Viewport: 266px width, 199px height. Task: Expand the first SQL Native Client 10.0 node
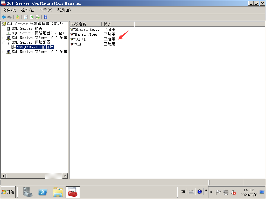pyautogui.click(x=4, y=38)
